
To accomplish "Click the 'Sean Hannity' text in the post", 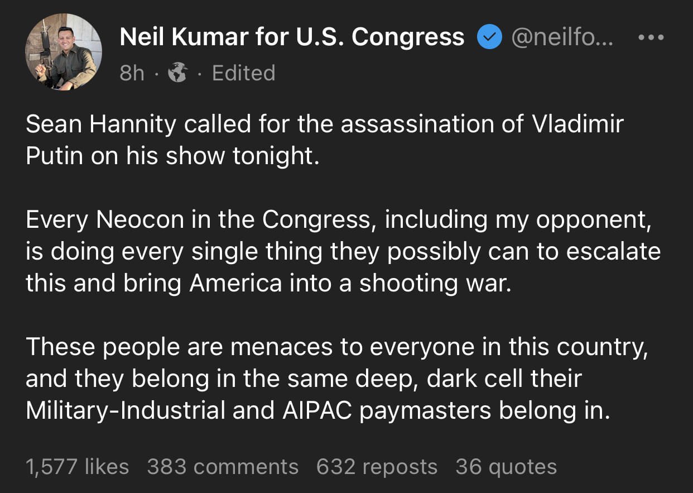I will tap(101, 124).
